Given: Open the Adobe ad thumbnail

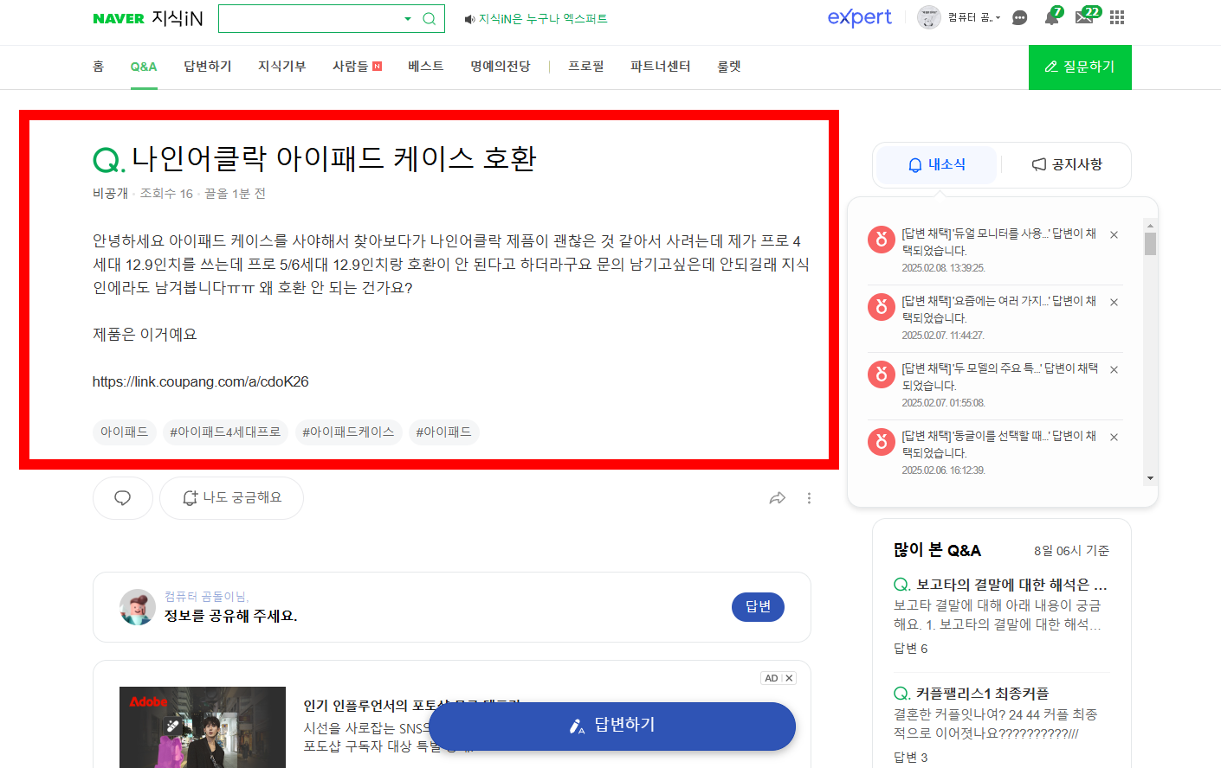Looking at the screenshot, I should (x=203, y=727).
